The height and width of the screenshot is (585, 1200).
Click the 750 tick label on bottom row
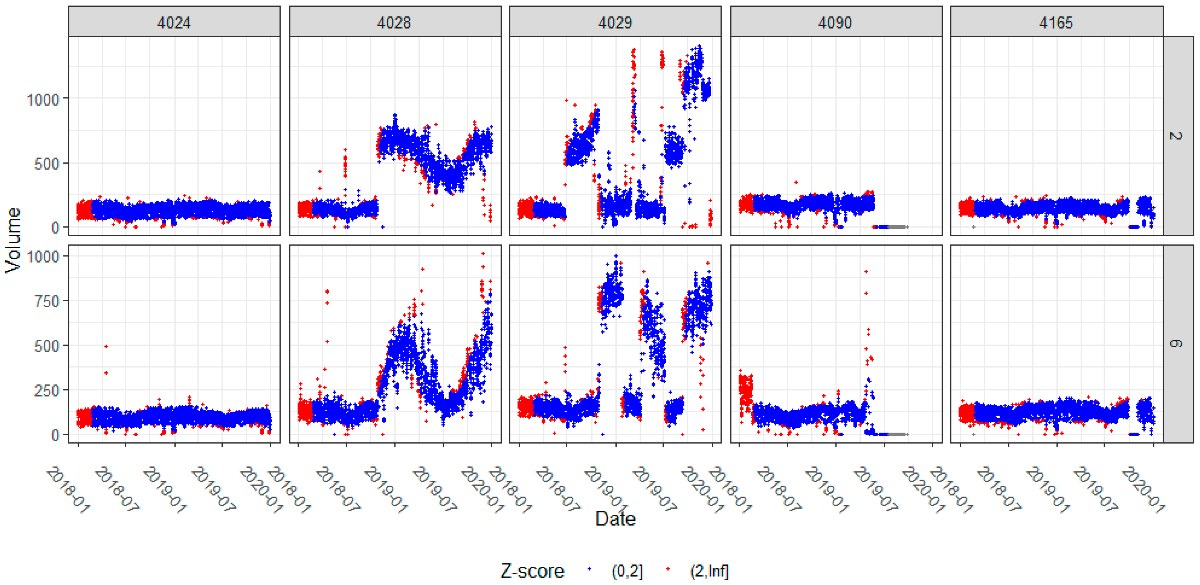[x=47, y=301]
